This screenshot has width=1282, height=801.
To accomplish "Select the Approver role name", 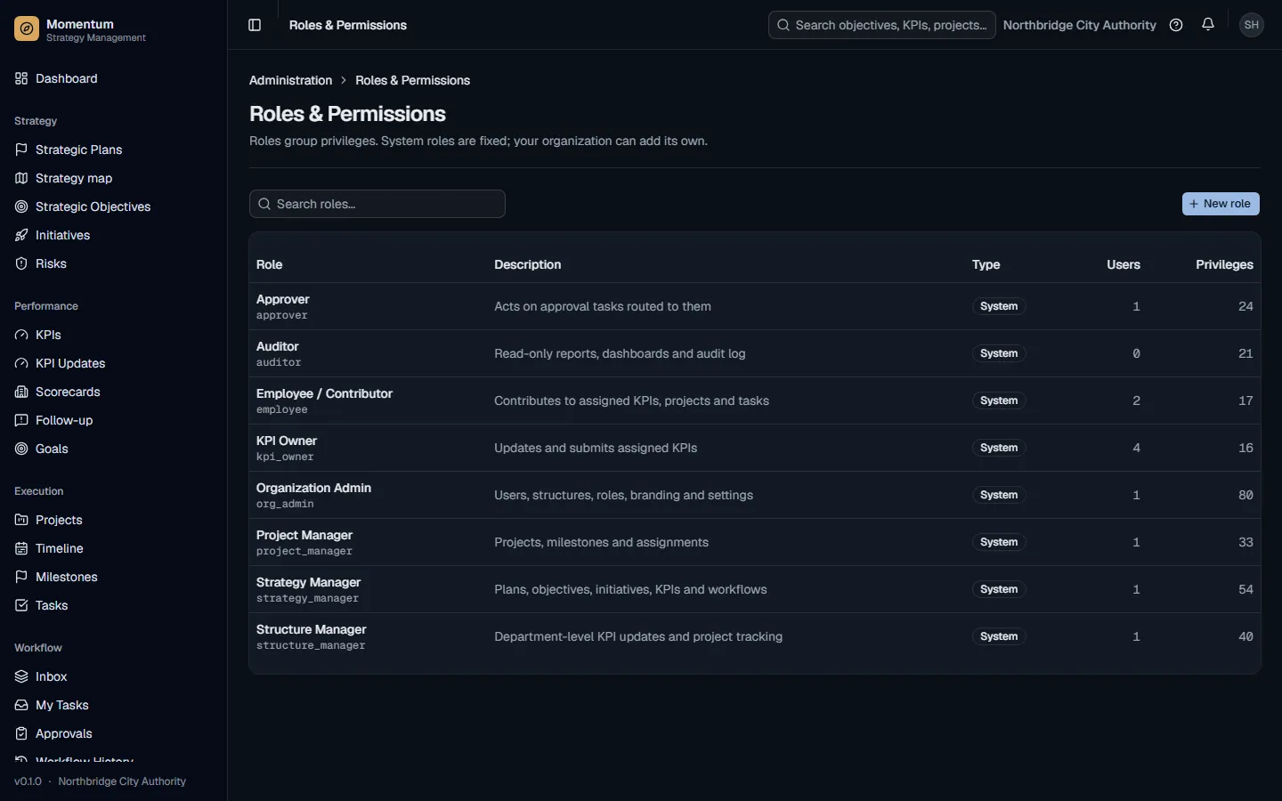I will point(282,299).
